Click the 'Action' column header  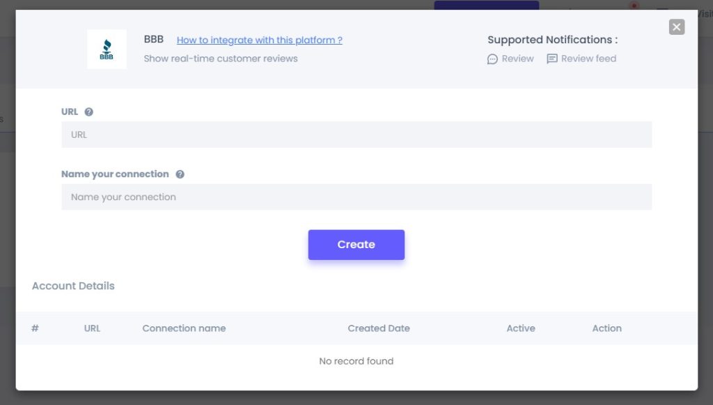[x=606, y=328]
